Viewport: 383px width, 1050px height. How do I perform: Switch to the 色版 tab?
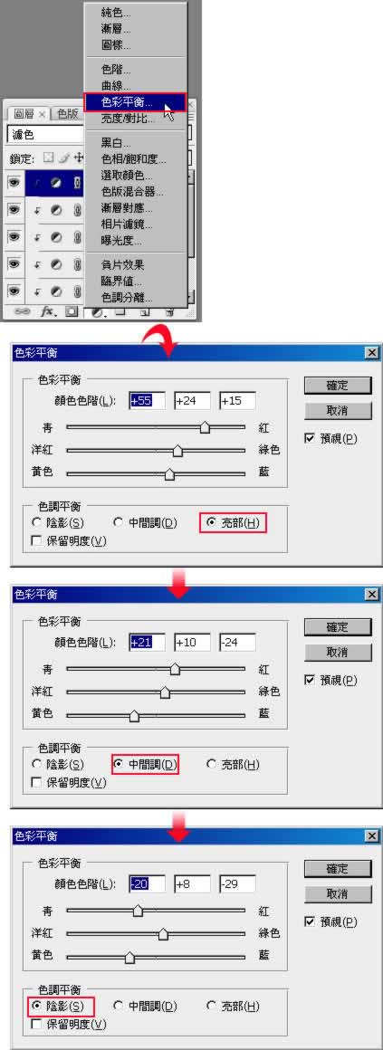tap(68, 114)
